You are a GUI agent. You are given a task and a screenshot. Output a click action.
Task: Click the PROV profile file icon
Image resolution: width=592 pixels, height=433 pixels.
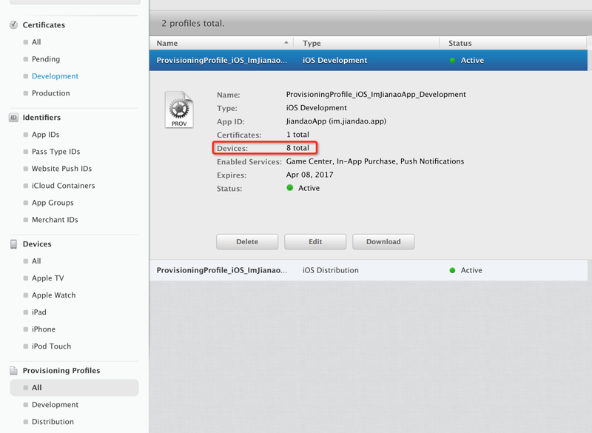tap(179, 111)
